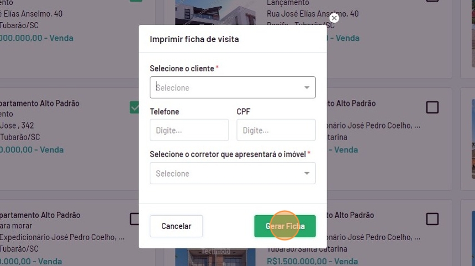Open the corretor selection dropdown arrow
Viewport: 475px width, 266px height.
[x=307, y=173]
